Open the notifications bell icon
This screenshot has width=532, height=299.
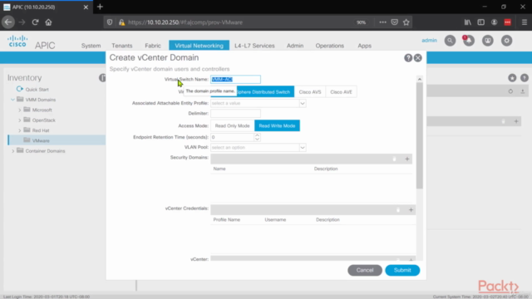[x=469, y=41]
